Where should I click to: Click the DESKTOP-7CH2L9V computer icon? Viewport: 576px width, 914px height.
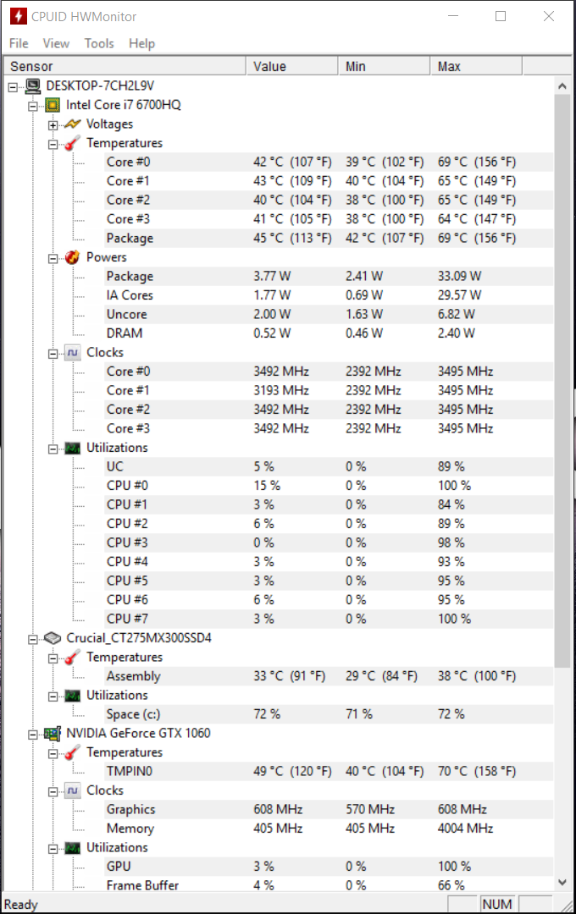pos(33,86)
